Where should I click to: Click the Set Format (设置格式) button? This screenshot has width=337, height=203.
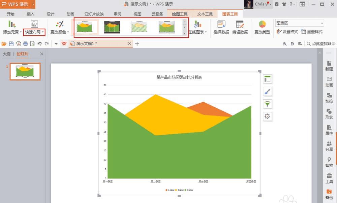tap(287, 32)
